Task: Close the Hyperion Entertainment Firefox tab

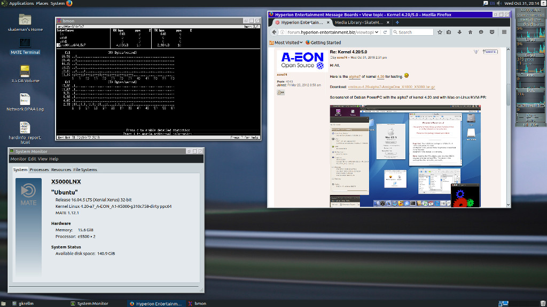Action: [x=328, y=22]
